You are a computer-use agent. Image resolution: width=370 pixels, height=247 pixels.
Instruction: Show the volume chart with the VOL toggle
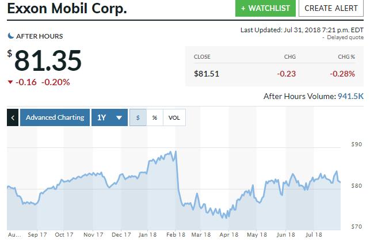[174, 117]
